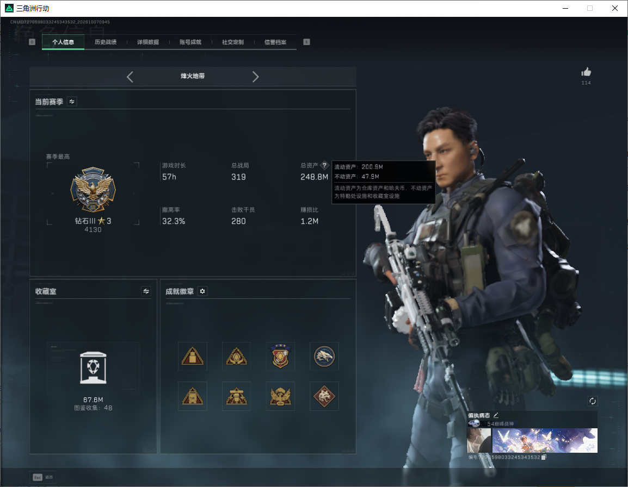The image size is (628, 487).
Task: Click the 57h 游戏时长 value
Action: pos(169,177)
